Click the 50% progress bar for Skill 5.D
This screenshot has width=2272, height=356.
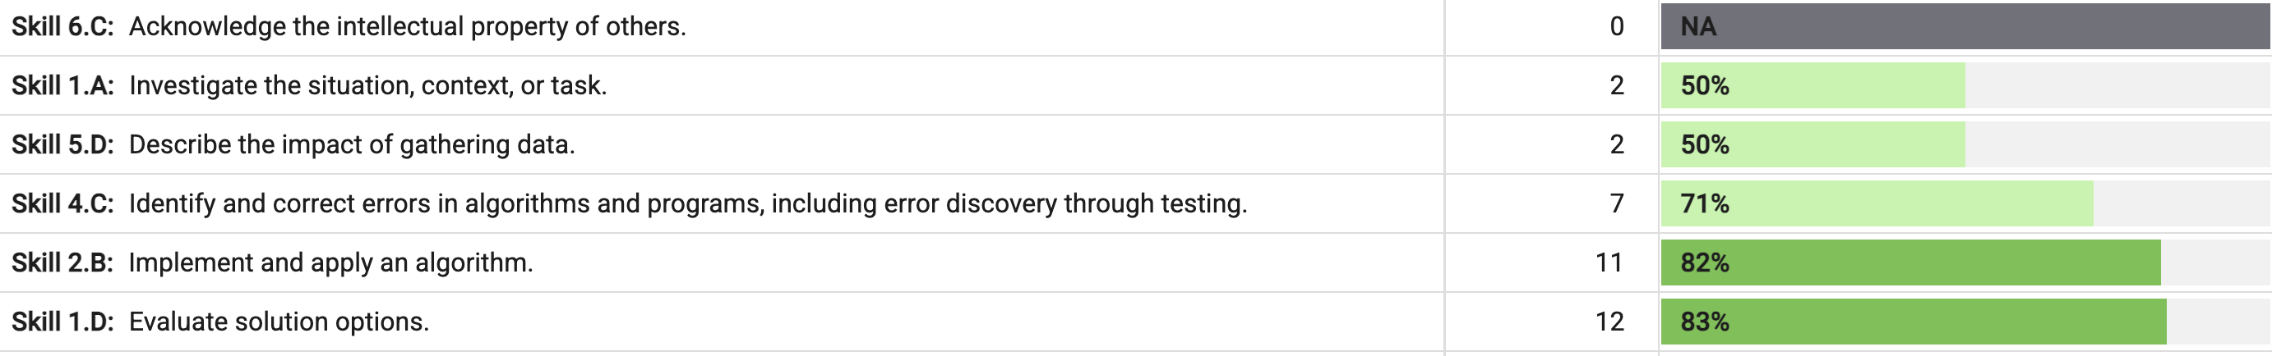[1966, 144]
